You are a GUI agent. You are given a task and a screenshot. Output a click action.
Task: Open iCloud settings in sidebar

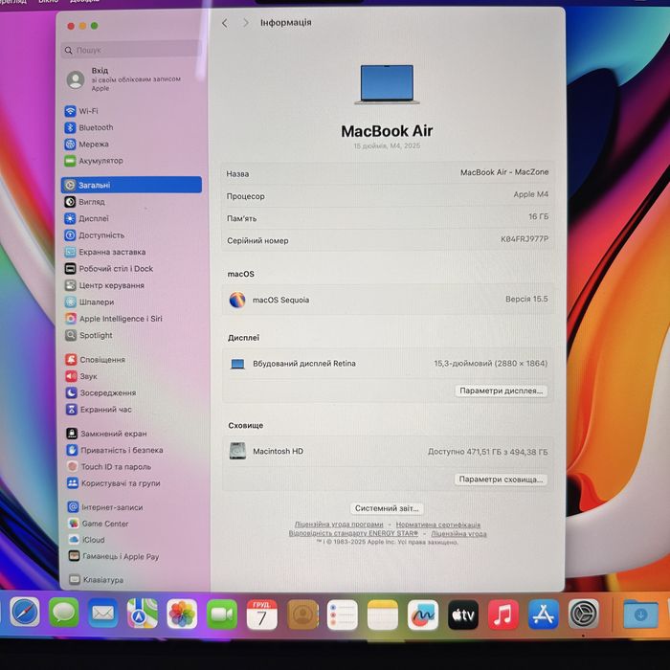(87, 540)
